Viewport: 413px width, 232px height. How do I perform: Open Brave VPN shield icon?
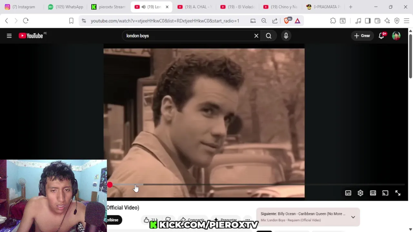[397, 21]
